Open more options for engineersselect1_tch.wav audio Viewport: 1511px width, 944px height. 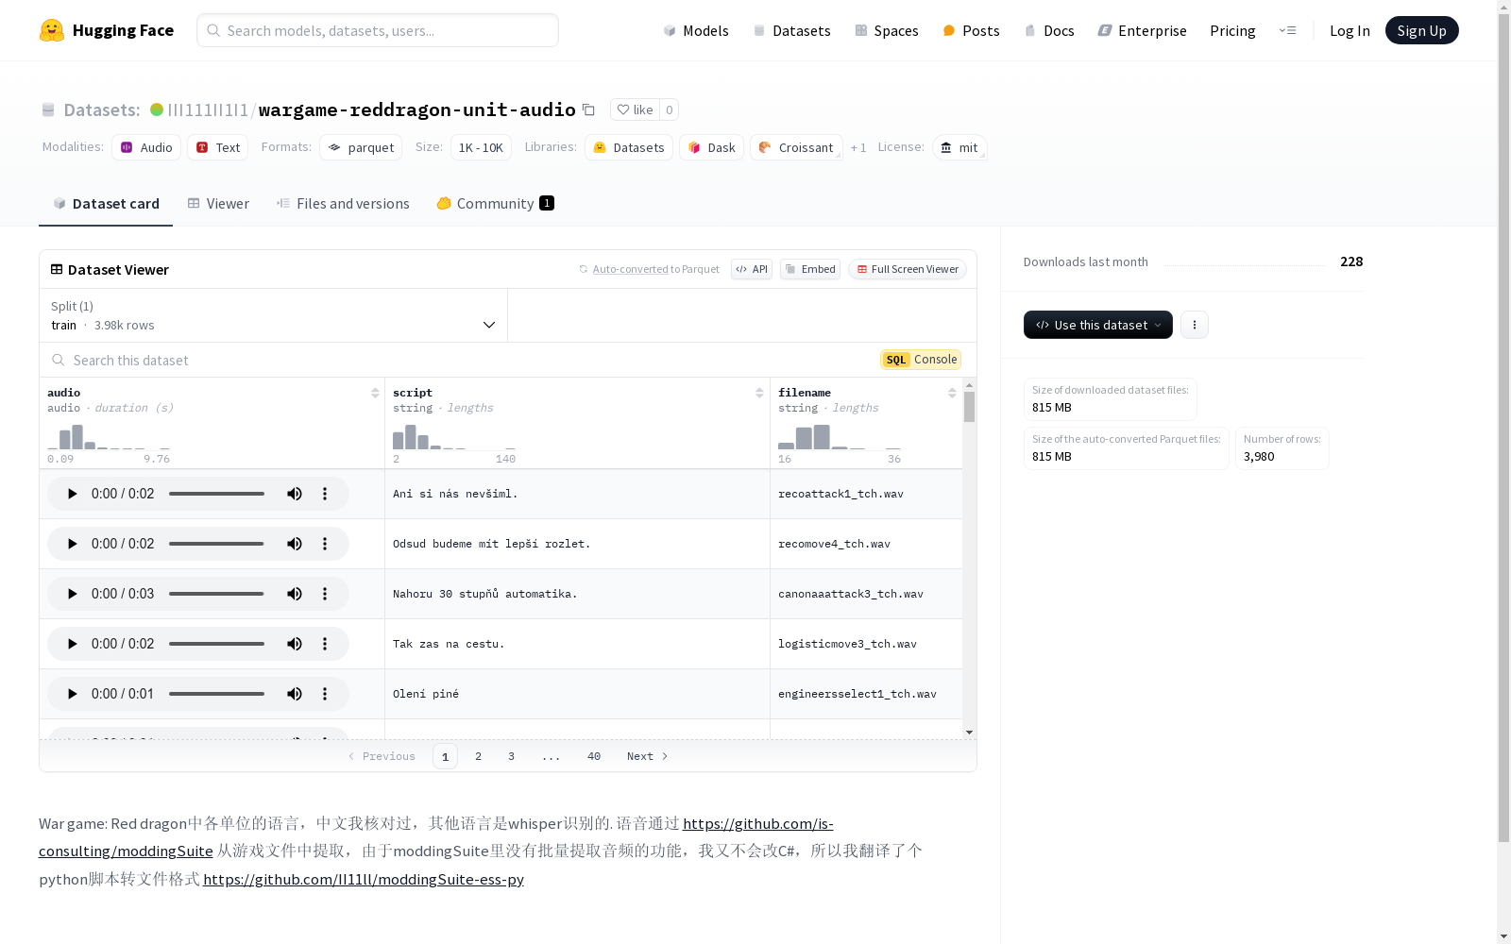(325, 694)
